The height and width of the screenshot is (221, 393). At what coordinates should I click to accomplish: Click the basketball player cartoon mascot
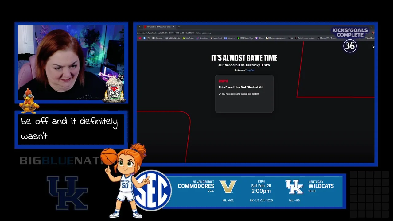(x=126, y=181)
